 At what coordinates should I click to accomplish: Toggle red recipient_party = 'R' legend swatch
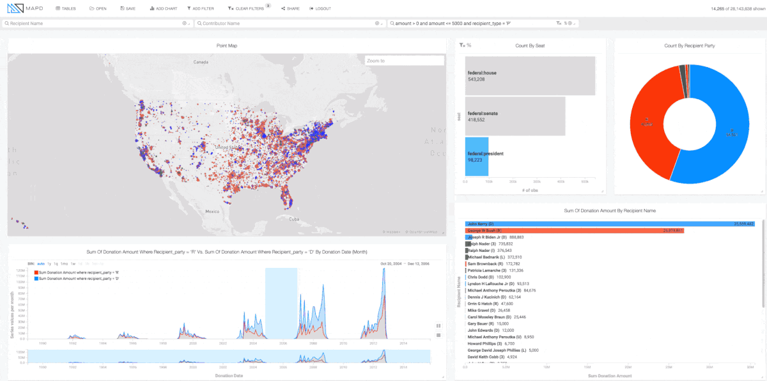pyautogui.click(x=36, y=272)
